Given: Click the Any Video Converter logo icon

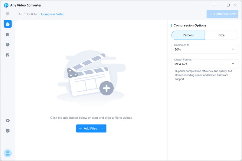Looking at the screenshot, I should click(x=6, y=5).
